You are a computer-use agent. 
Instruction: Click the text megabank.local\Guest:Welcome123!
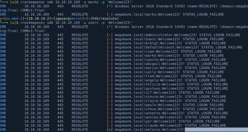pos(148,39)
